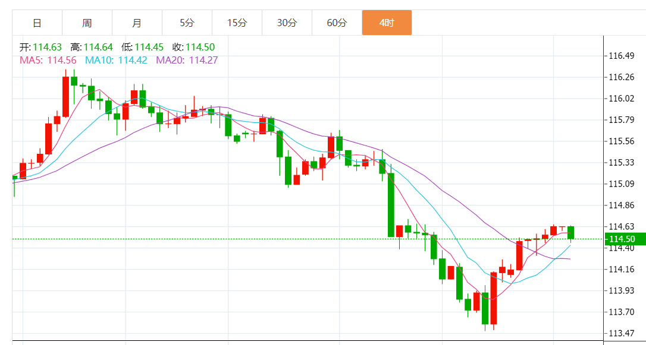Viewport: 646px width, 345px height.
Task: Switch to 60分 interval tab
Action: click(337, 23)
